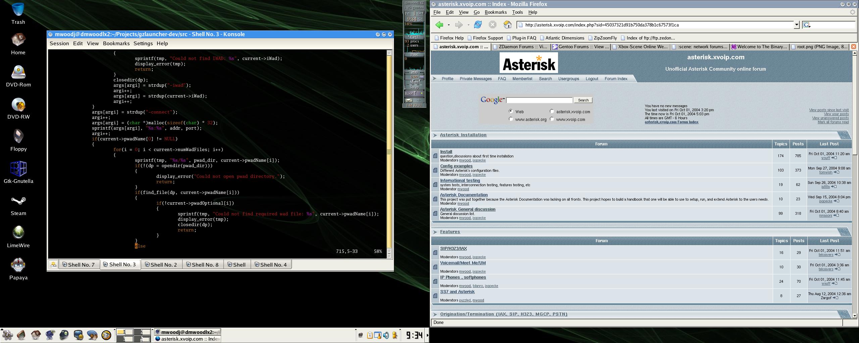859x343 pixels.
Task: Click the green Back arrow in Firefox
Action: point(439,25)
